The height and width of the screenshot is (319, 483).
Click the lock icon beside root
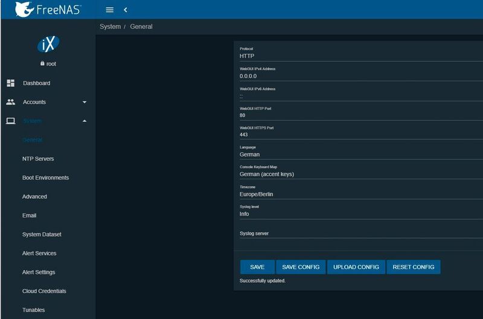point(42,63)
